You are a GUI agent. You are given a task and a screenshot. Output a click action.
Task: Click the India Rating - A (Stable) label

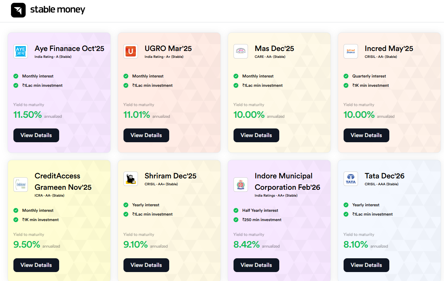pos(54,57)
